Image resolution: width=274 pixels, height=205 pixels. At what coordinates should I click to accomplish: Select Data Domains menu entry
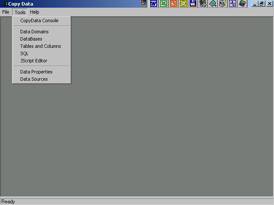[x=42, y=32]
